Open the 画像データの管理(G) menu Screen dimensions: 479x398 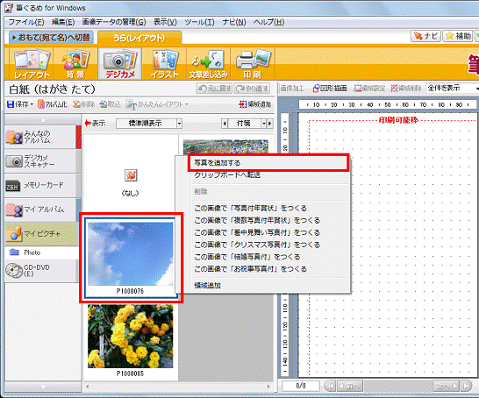pos(114,22)
